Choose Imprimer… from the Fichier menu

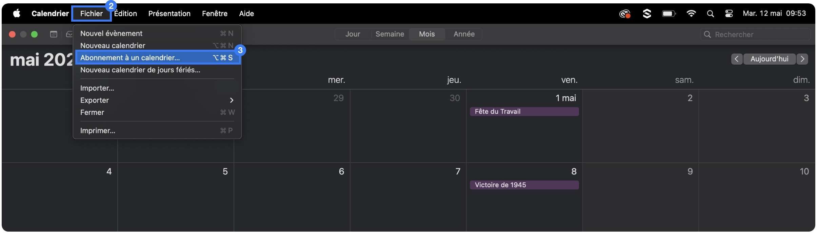[x=157, y=131]
